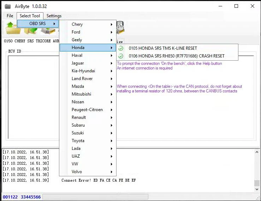Expand the Honda submenu
The height and width of the screenshot is (201, 261).
point(88,48)
